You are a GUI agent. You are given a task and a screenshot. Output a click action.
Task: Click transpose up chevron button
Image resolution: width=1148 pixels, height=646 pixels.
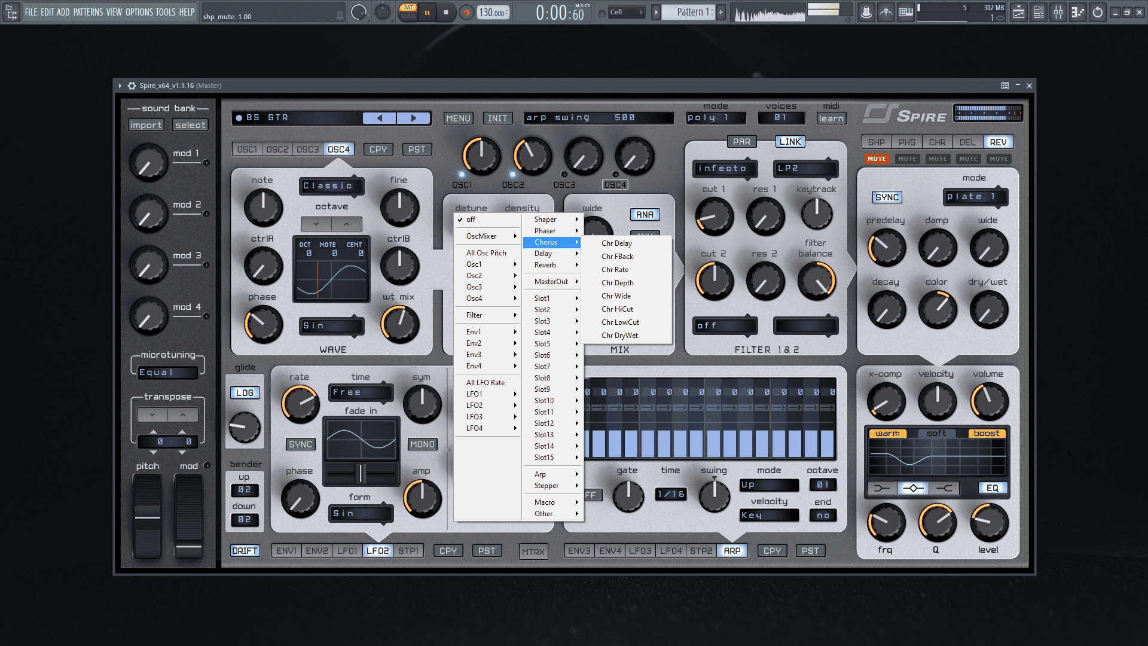click(183, 415)
